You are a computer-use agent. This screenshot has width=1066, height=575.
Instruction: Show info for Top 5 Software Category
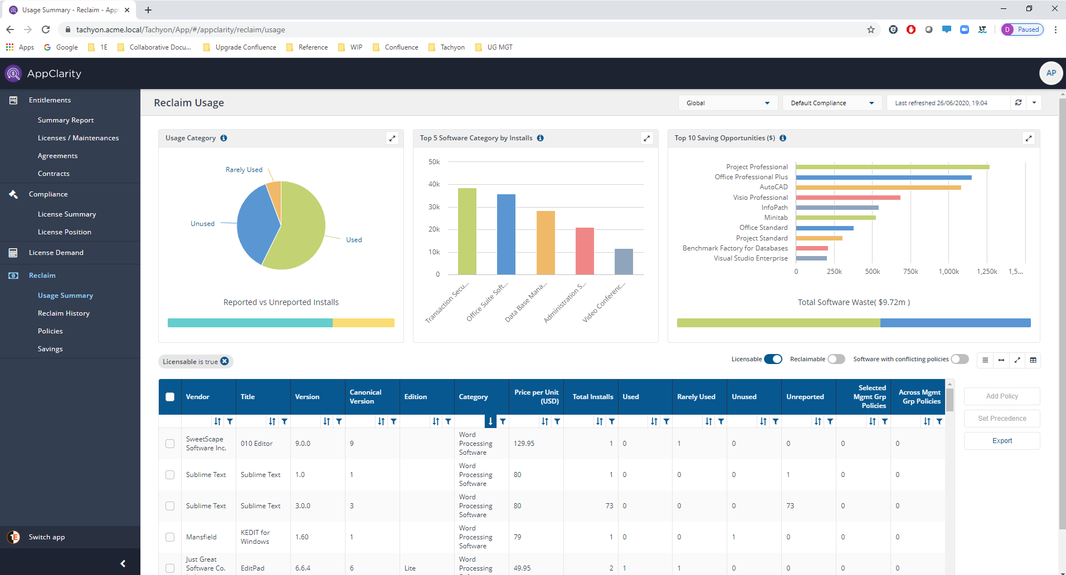(540, 138)
